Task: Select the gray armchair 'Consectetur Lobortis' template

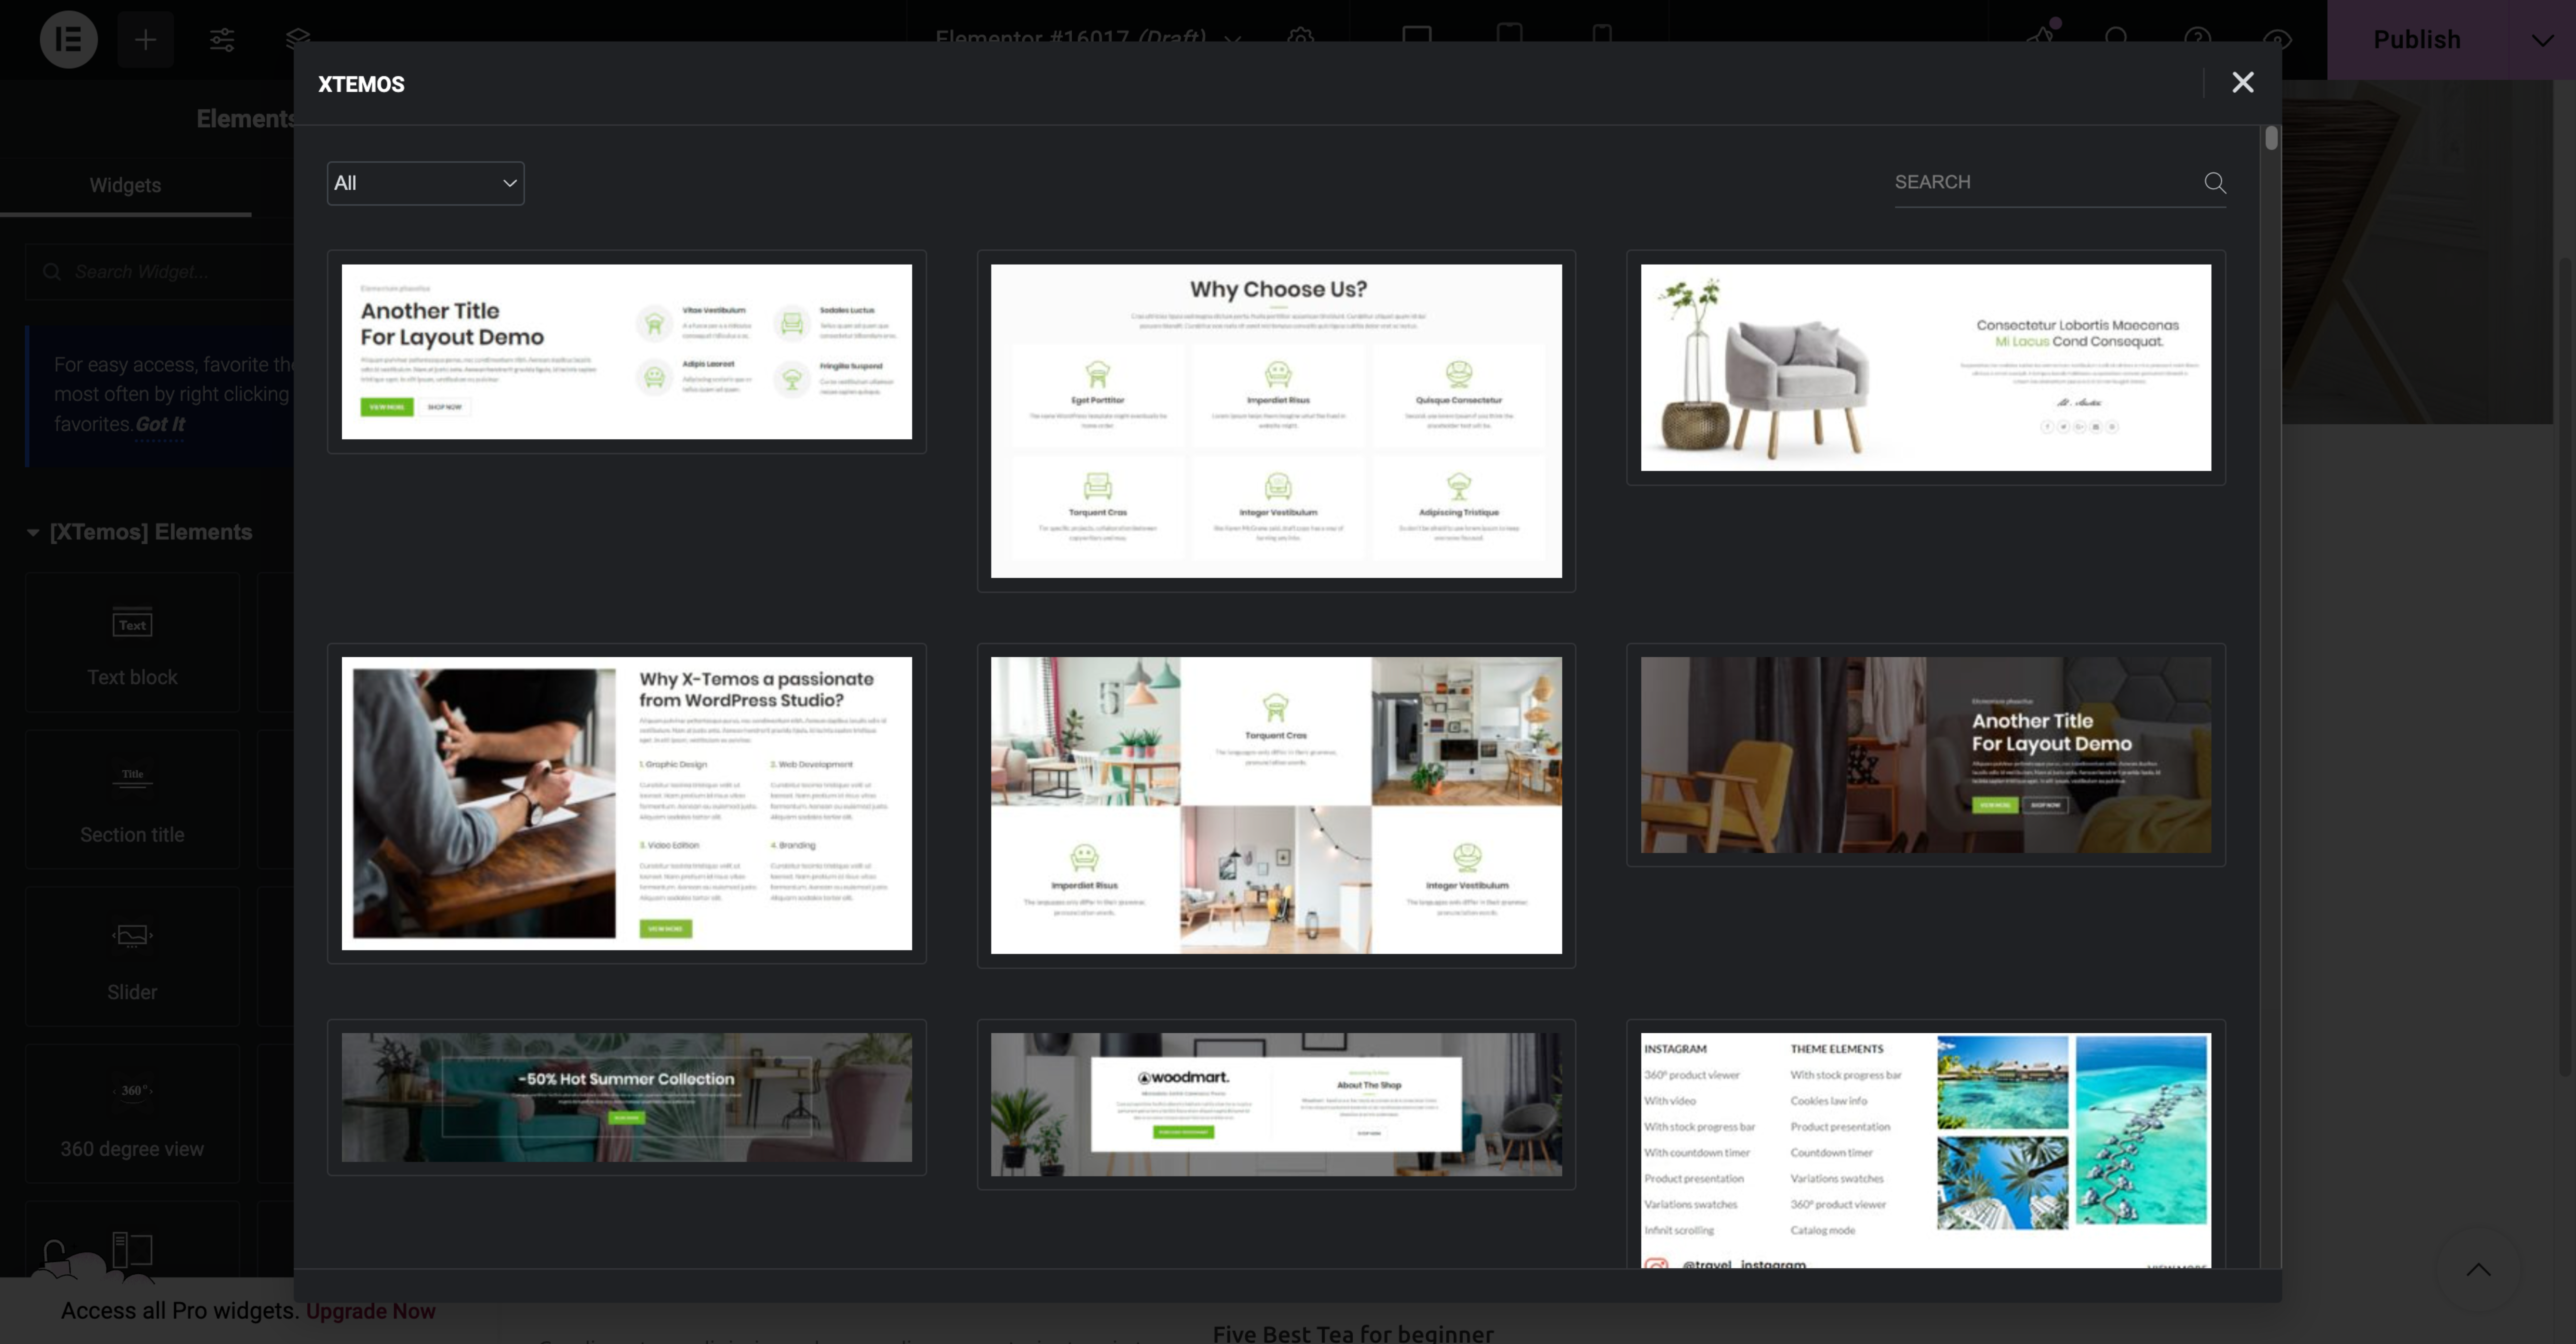Action: pos(1926,367)
